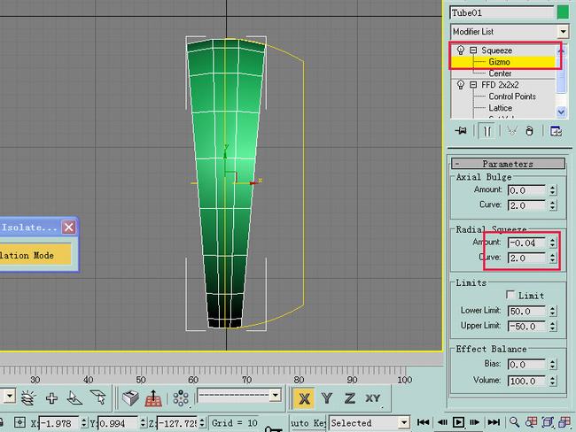The image size is (576, 432).
Task: Click Radial Squeeze Curve field
Action: 526,258
